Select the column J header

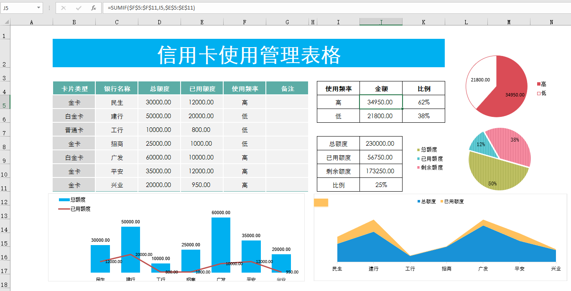(381, 22)
